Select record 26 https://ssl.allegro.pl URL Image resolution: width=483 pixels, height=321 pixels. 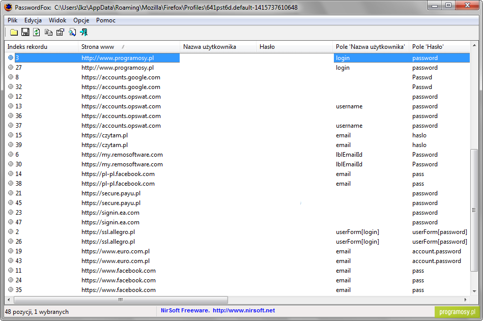coord(108,242)
